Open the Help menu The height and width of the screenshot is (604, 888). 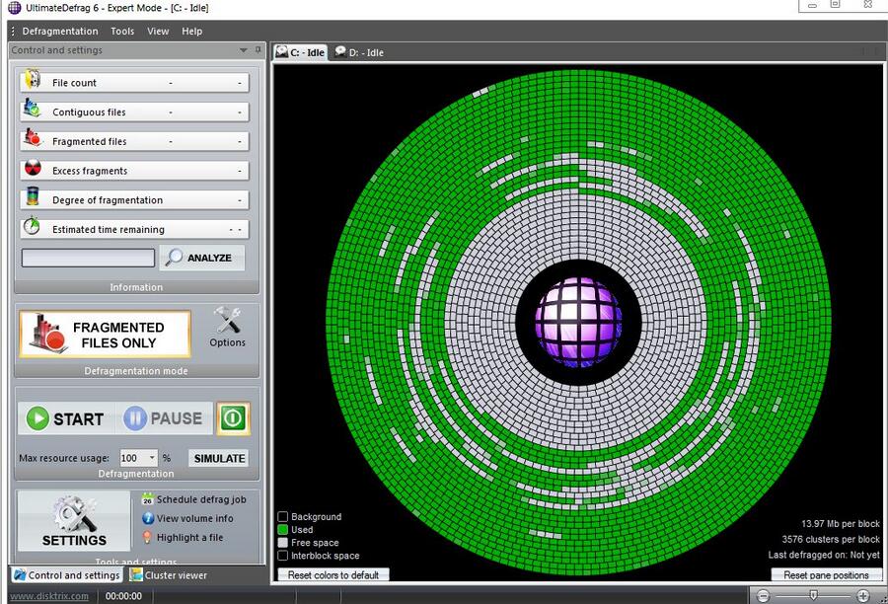point(192,32)
